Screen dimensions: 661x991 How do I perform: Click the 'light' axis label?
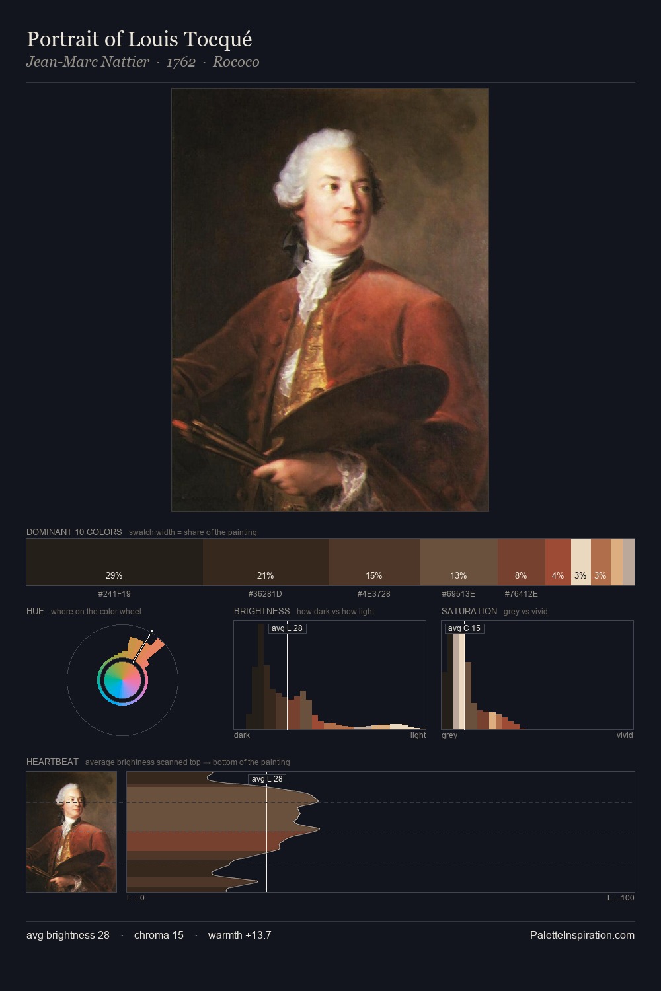(418, 735)
